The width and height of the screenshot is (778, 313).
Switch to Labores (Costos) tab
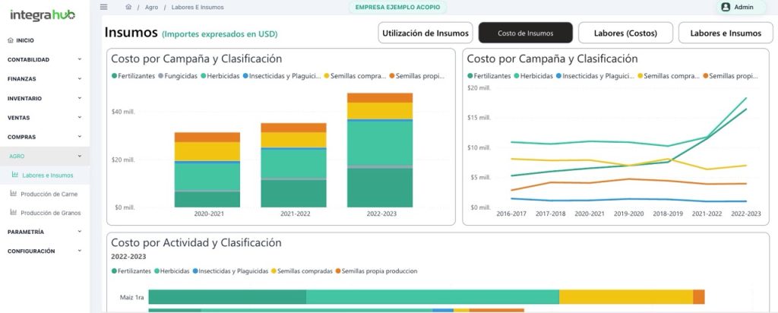pyautogui.click(x=627, y=33)
